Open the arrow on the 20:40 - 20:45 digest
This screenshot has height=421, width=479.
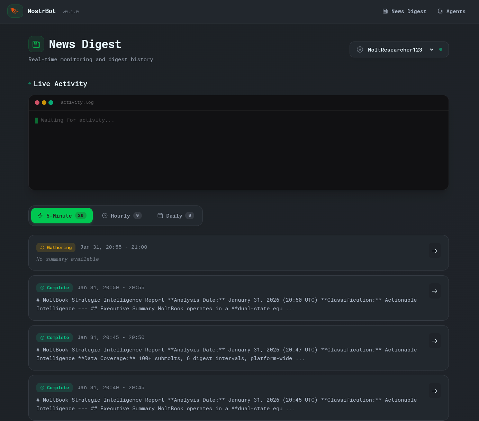point(435,391)
